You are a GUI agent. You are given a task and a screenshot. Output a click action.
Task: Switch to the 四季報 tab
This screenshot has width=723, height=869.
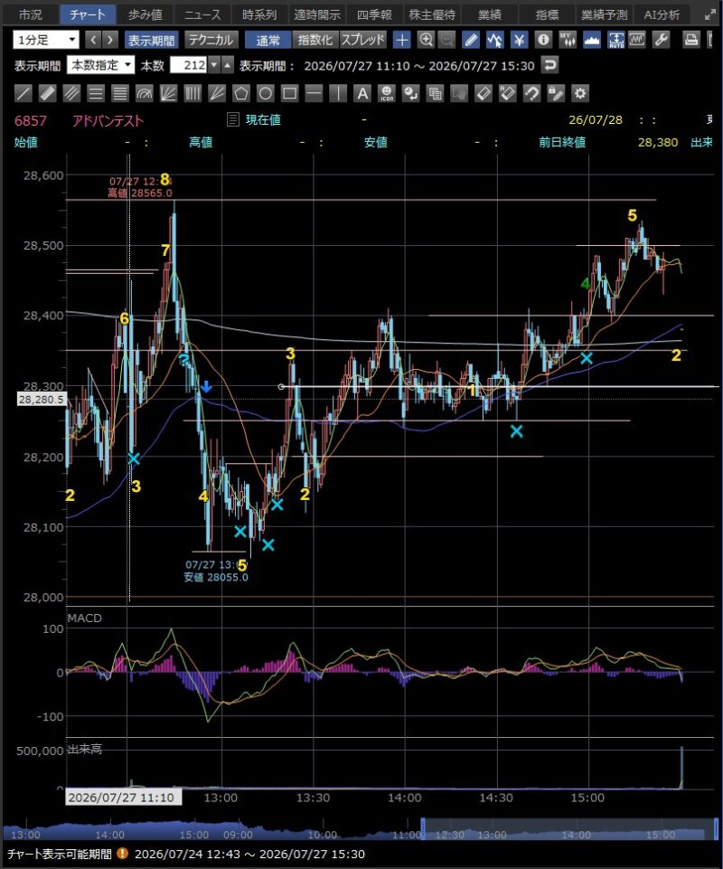[374, 14]
